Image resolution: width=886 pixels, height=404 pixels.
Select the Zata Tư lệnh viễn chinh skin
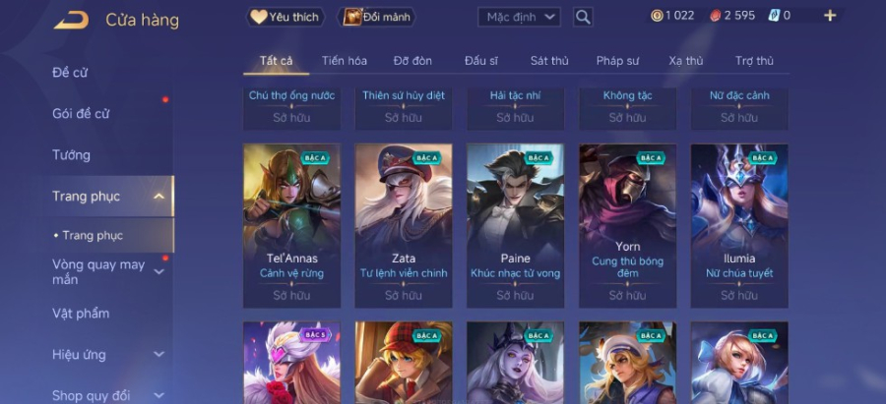pyautogui.click(x=404, y=226)
